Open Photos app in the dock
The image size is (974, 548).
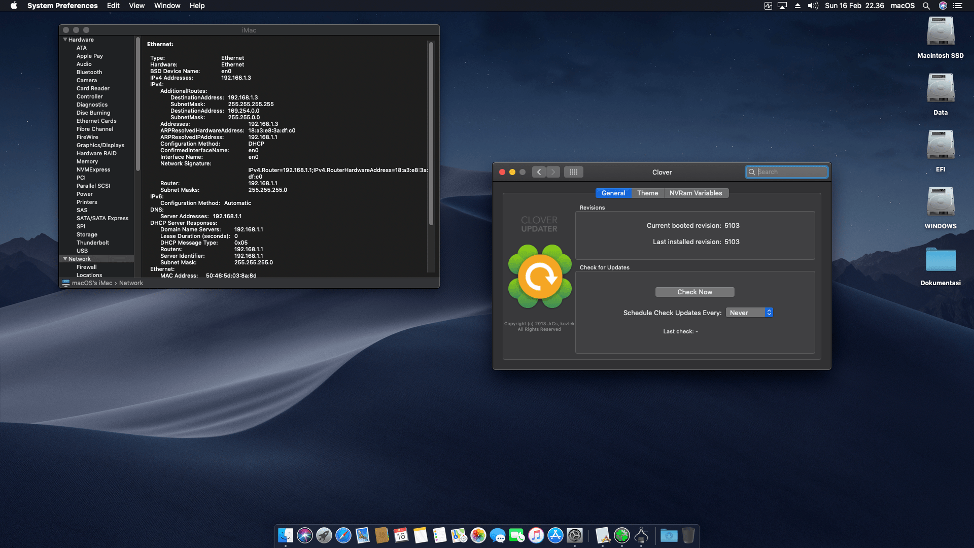click(478, 535)
